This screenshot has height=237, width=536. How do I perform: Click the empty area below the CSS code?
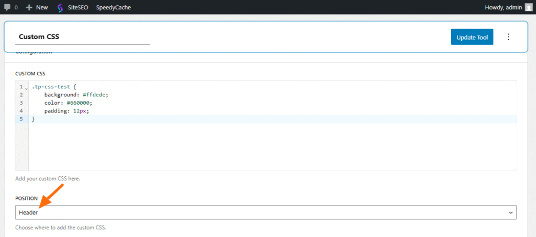click(262, 149)
